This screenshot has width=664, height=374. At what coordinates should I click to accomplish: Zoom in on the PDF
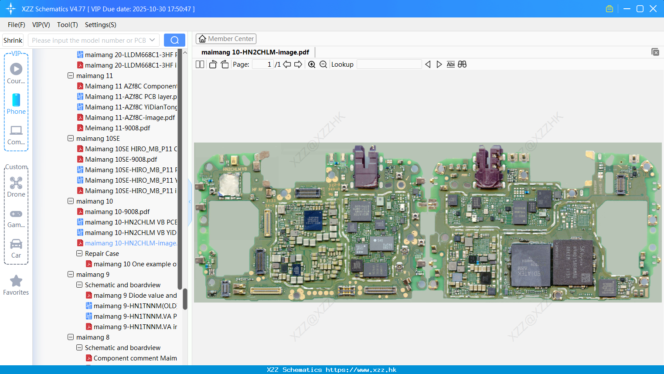tap(312, 65)
